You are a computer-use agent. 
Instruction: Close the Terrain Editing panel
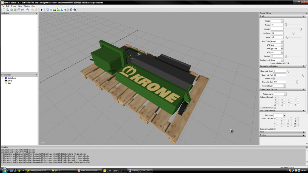306,13
